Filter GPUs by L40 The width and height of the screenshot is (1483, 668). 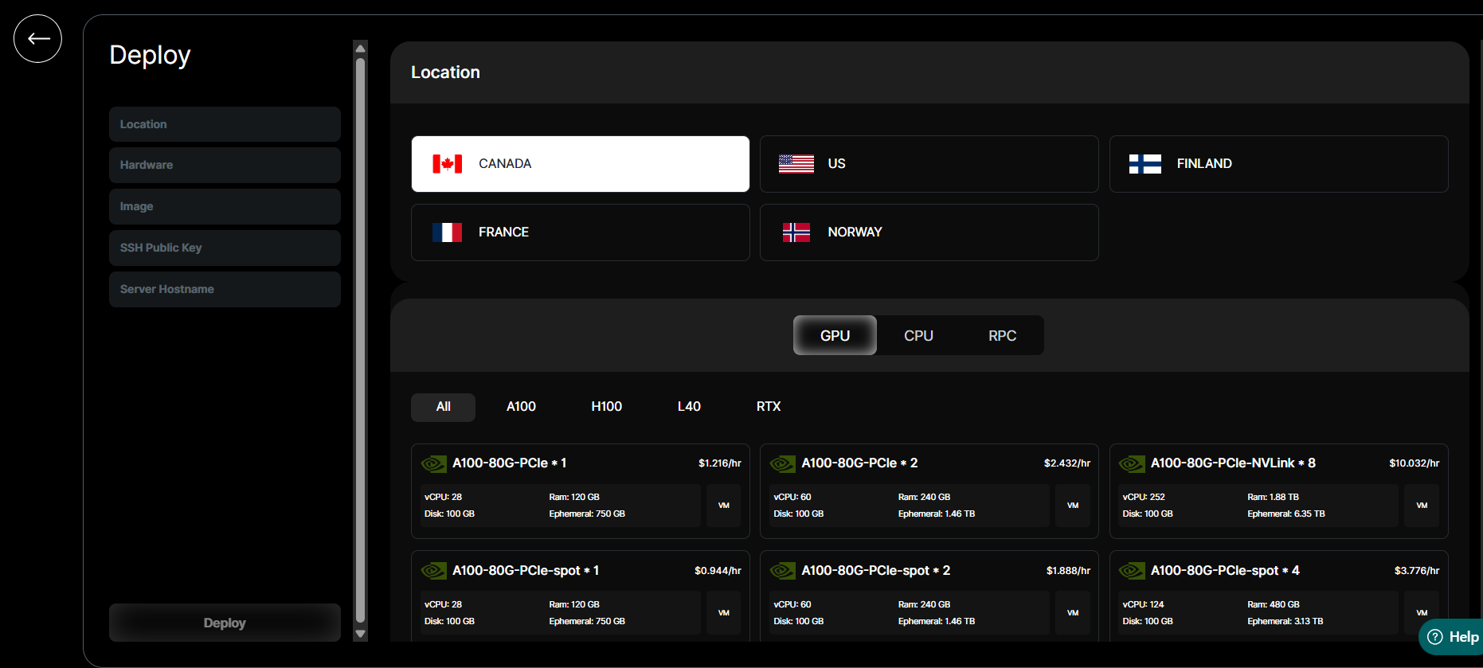tap(689, 407)
